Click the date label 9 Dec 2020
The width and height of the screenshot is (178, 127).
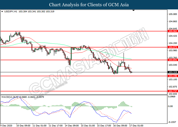(6, 125)
